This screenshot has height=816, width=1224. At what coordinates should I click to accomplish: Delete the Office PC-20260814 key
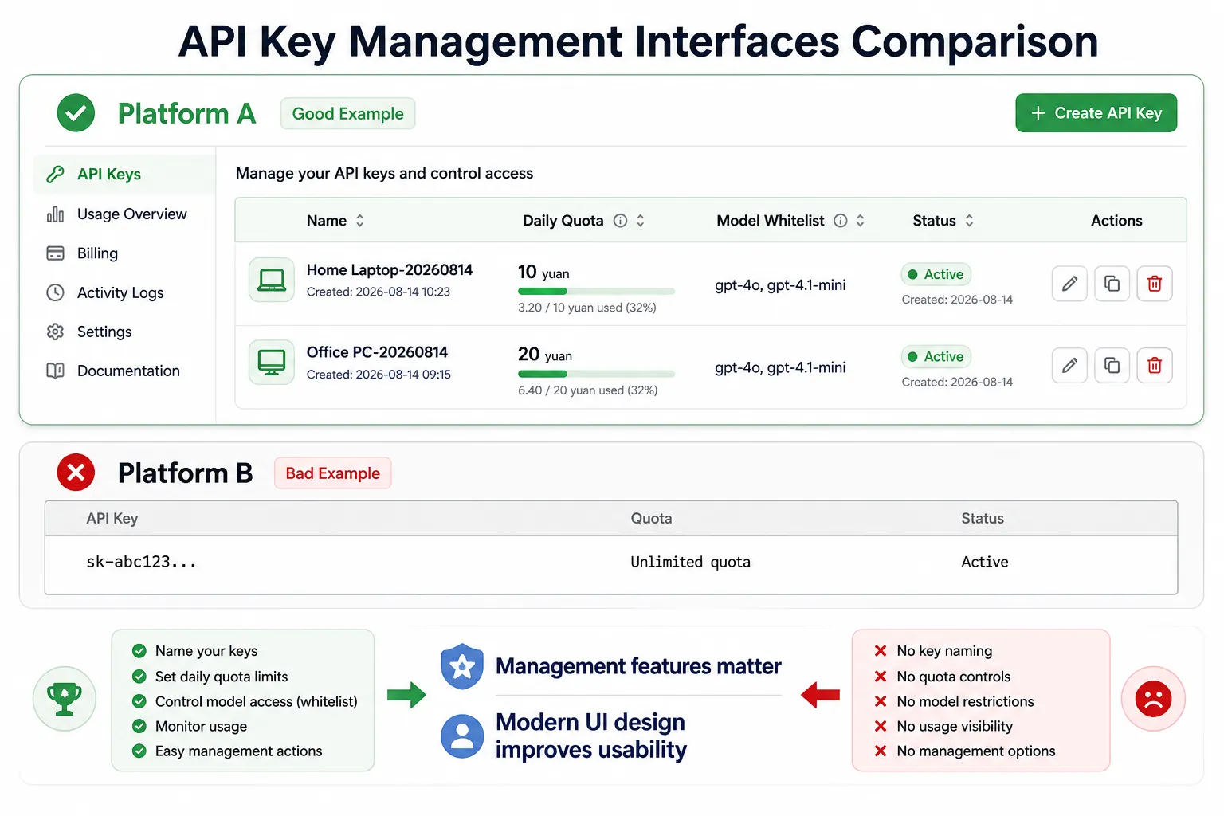coord(1155,366)
